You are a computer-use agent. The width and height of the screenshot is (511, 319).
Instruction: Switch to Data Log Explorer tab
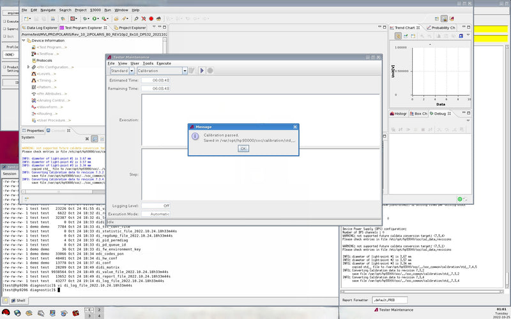tap(39, 28)
